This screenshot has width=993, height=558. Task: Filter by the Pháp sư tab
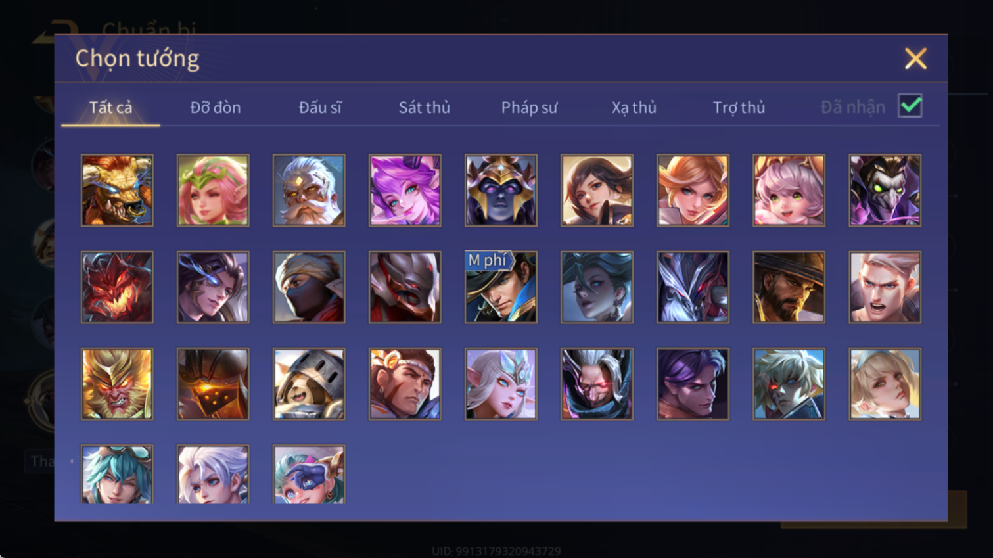[x=529, y=107]
